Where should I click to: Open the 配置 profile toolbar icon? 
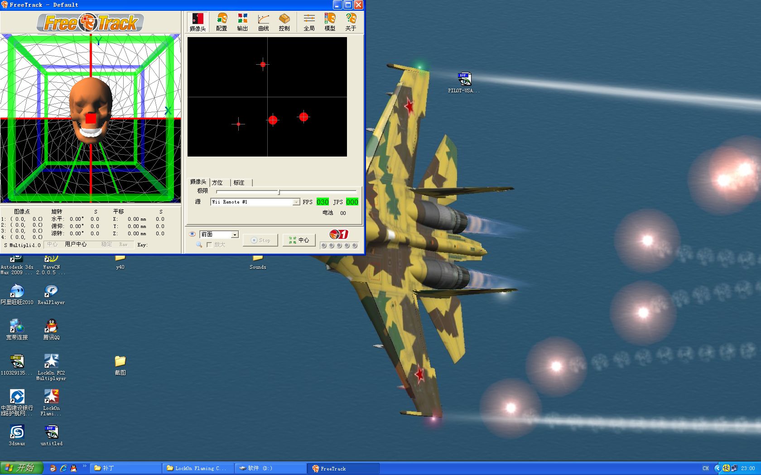[222, 22]
